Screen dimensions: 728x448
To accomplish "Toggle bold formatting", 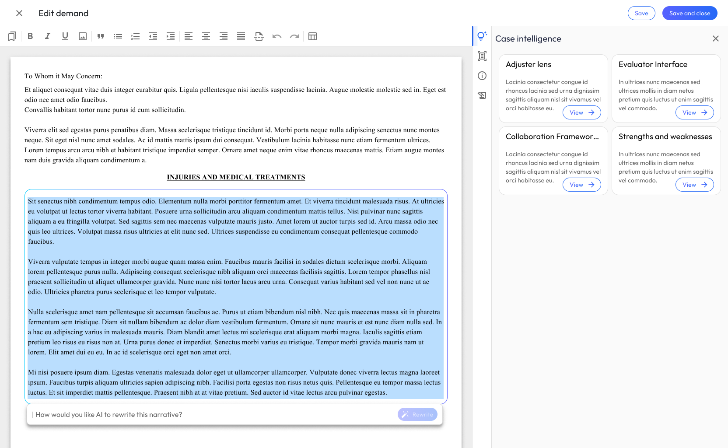I will pyautogui.click(x=30, y=36).
